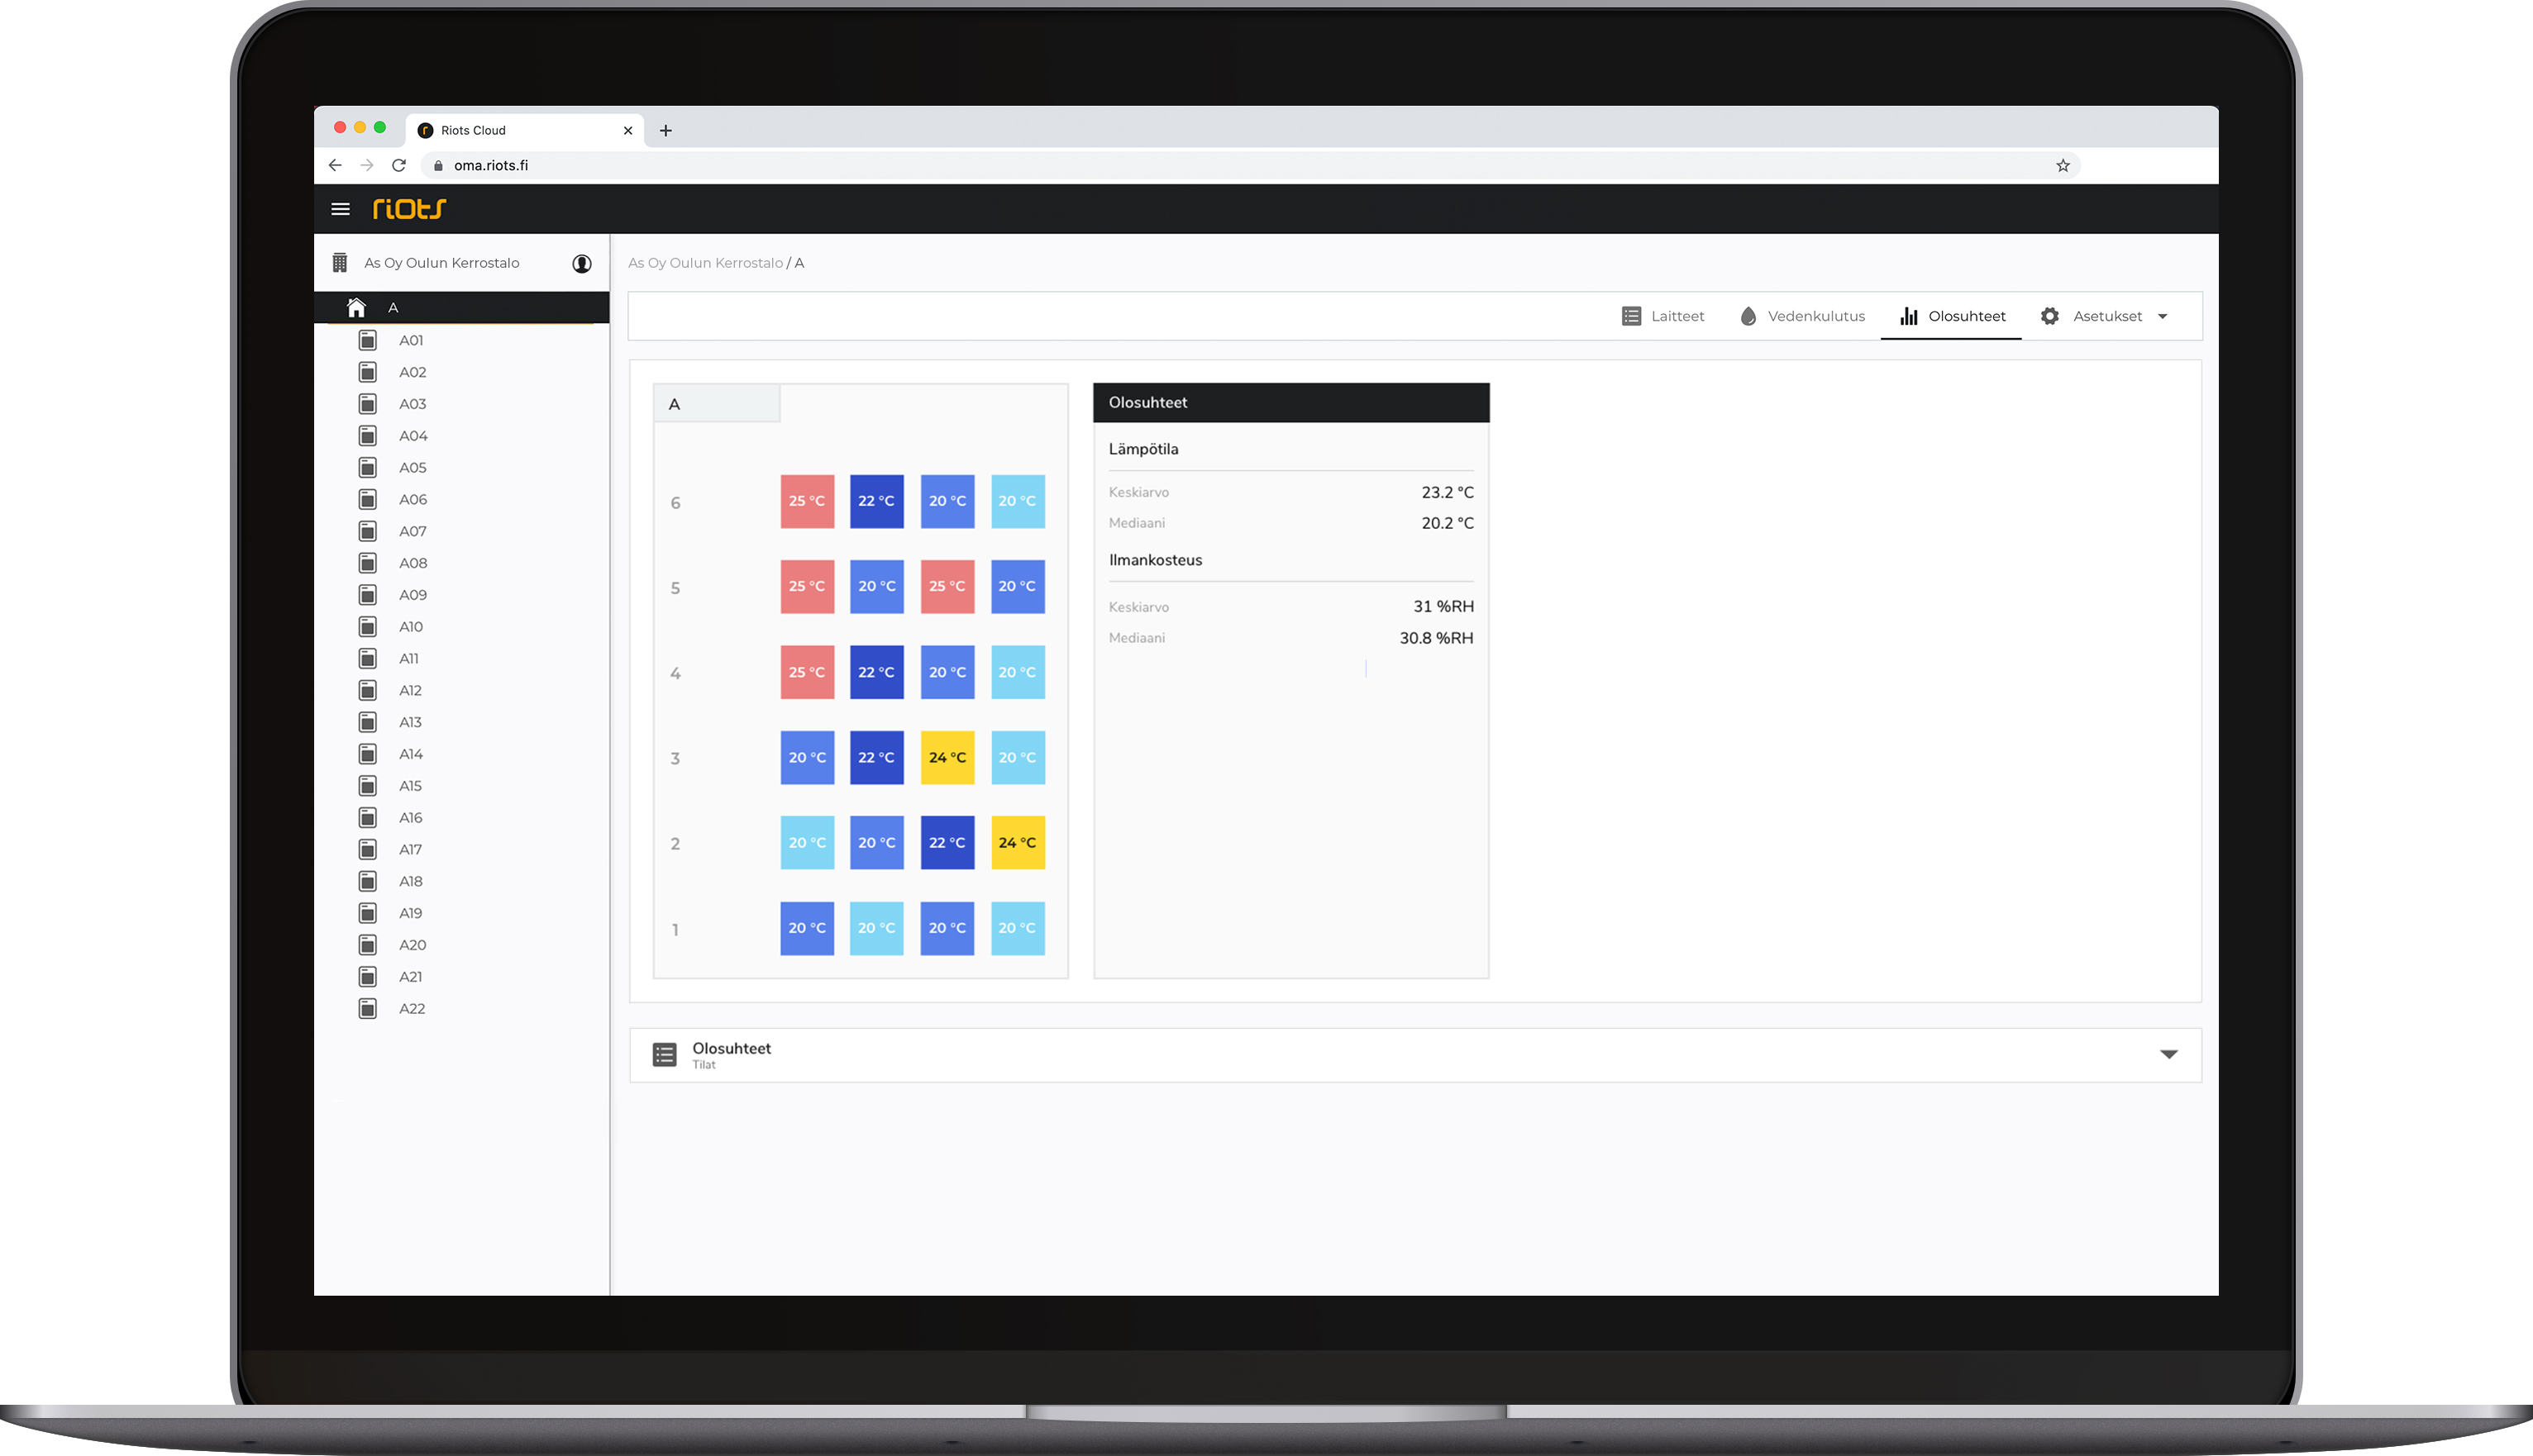Navigate back using browser back arrow
Screen dimensions: 2533x1456
(336, 165)
